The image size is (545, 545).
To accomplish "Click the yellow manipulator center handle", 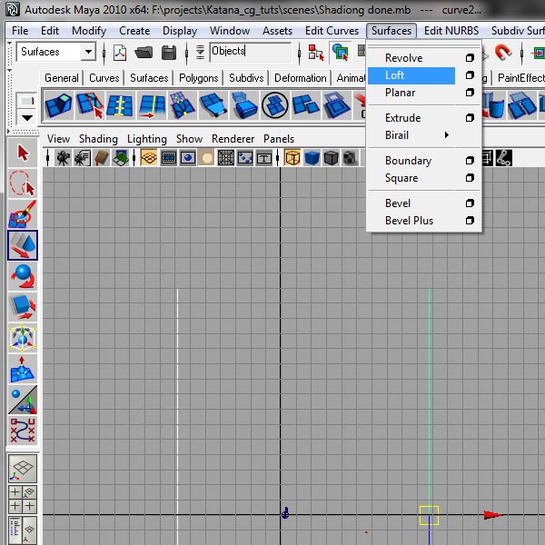I will (430, 515).
